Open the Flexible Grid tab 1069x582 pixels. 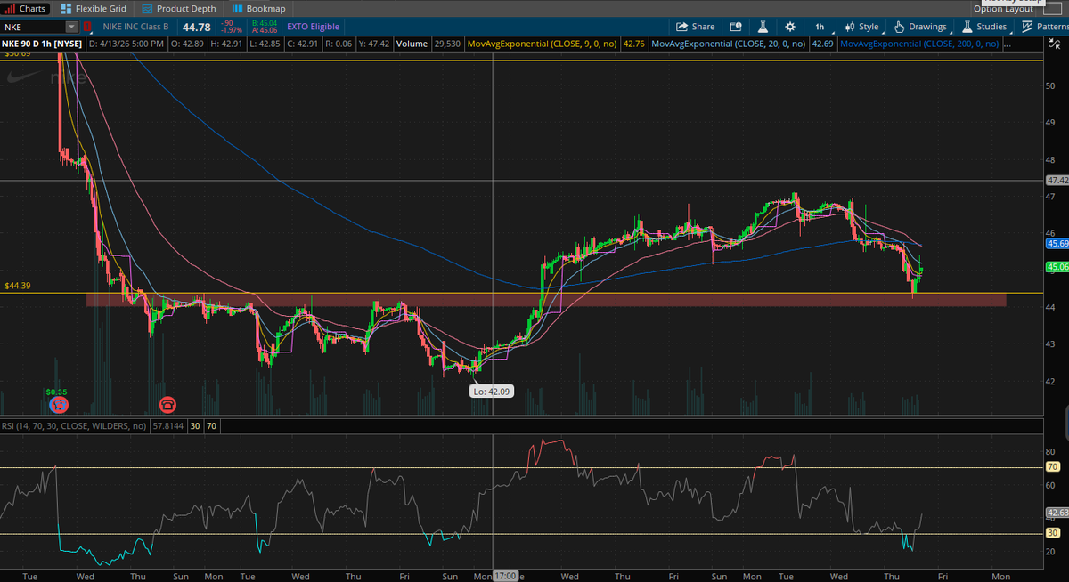pos(92,8)
